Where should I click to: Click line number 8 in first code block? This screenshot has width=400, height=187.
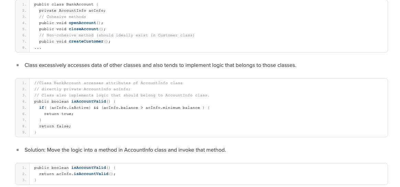tap(24, 48)
